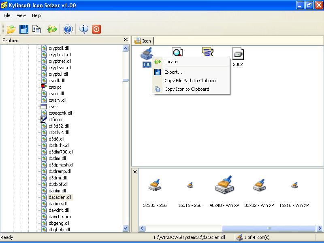Image resolution: width=324 pixels, height=243 pixels.
Task: Click the Open folder toolbar icon
Action: click(x=11, y=29)
